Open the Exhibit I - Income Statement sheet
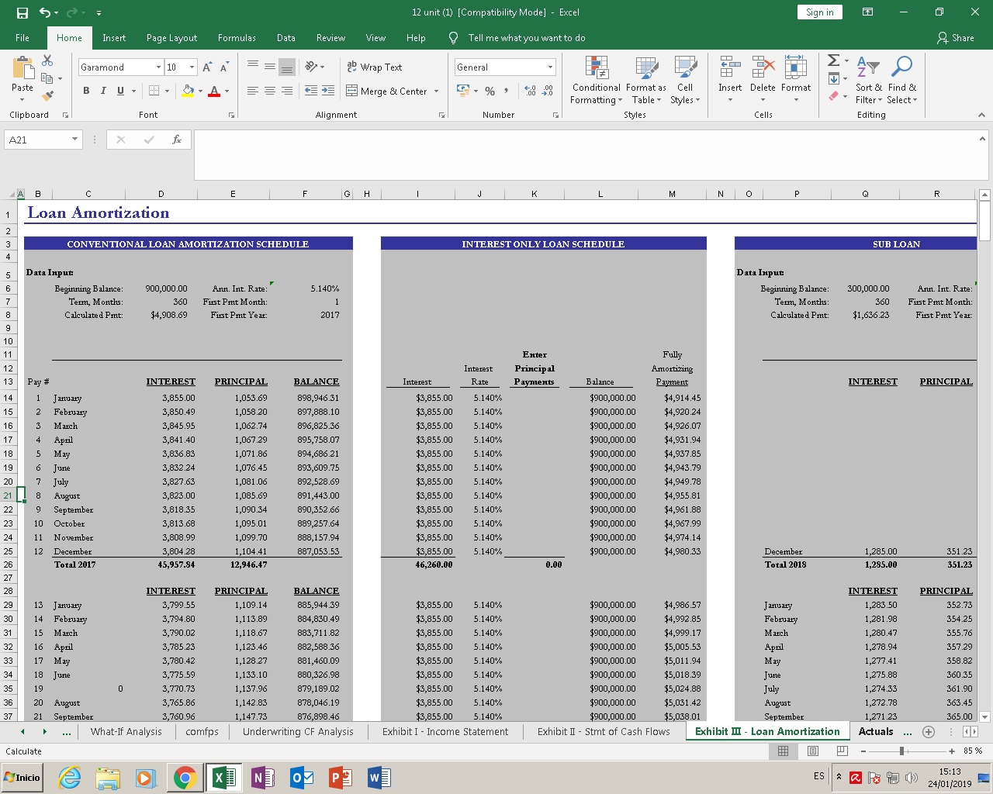 click(445, 731)
